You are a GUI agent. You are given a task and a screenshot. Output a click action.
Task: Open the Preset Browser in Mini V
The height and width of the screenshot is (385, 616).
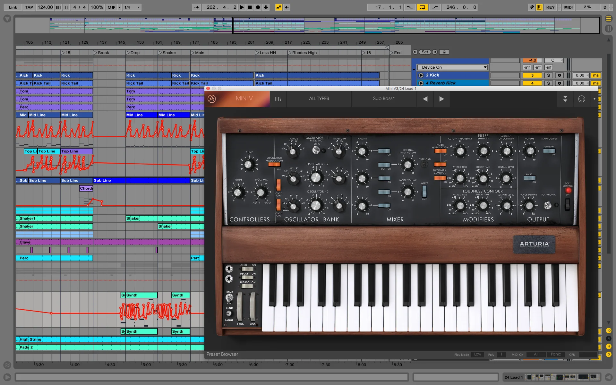coord(222,354)
